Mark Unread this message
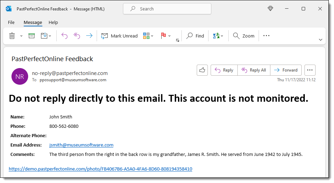Screen dimensions: 334x183 tap(119, 36)
